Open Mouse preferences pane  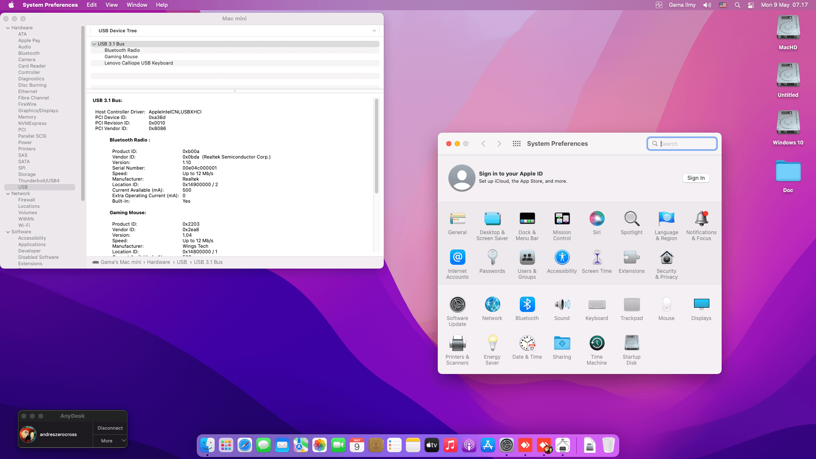pyautogui.click(x=666, y=309)
